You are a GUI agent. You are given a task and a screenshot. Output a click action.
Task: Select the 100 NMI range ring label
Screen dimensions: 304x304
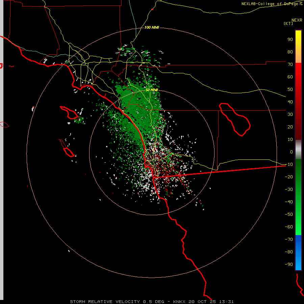152,27
